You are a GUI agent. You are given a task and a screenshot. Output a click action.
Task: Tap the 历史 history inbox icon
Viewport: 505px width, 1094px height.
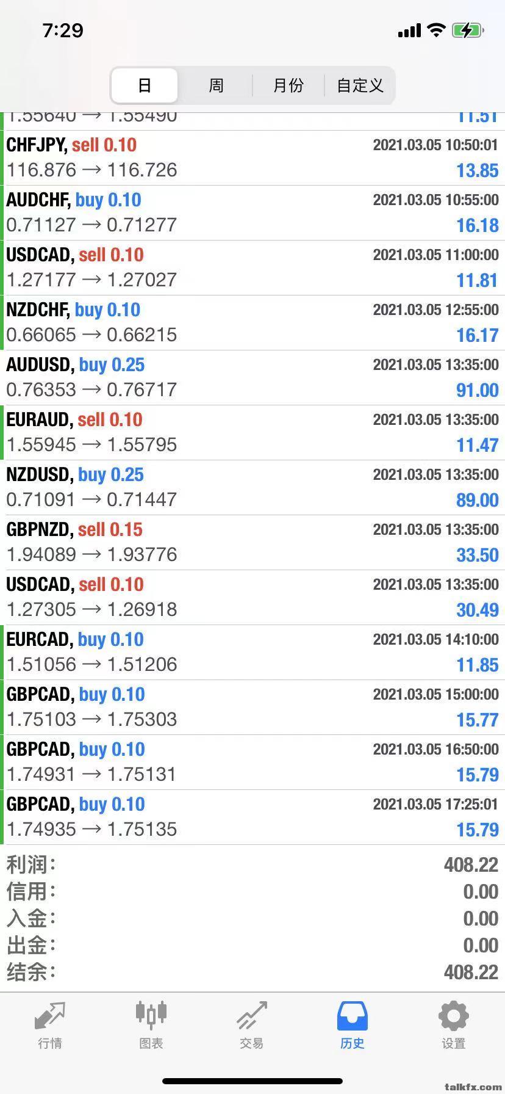353,1016
